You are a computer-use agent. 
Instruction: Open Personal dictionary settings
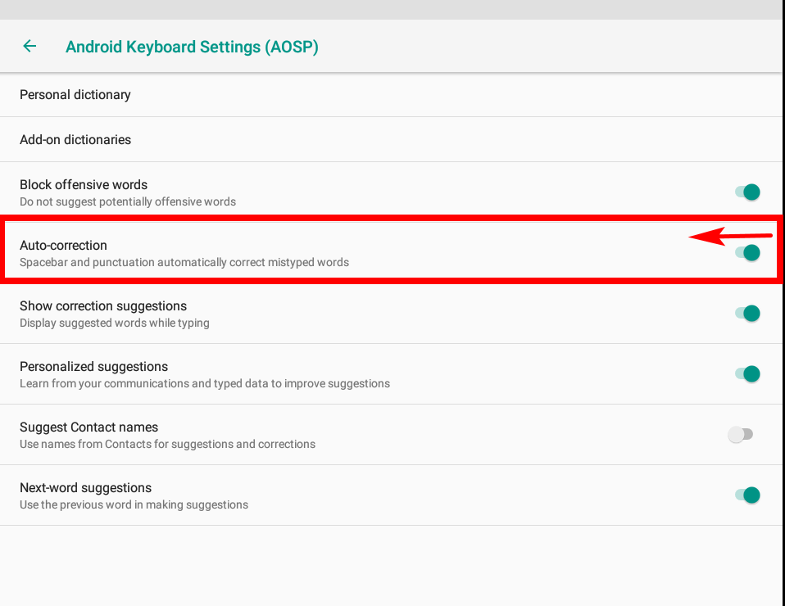pyautogui.click(x=392, y=94)
